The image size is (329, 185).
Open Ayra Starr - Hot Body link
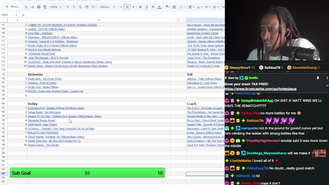coord(40,33)
